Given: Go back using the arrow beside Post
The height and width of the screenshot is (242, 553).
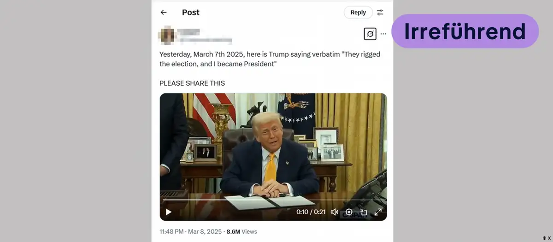Looking at the screenshot, I should (x=164, y=12).
